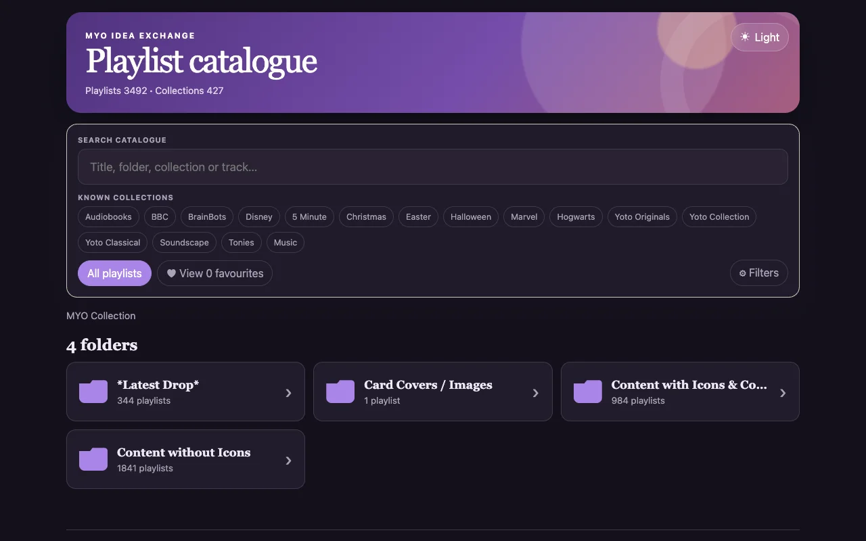Filter by the Hogwarts collection
866x541 pixels.
click(576, 217)
